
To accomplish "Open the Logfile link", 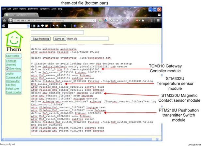I will (9, 74).
